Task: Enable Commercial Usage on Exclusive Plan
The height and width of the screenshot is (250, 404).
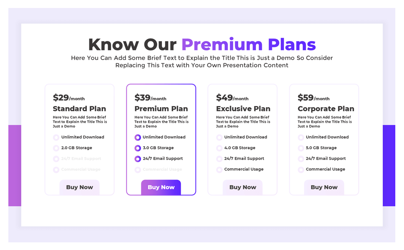Action: tap(219, 170)
